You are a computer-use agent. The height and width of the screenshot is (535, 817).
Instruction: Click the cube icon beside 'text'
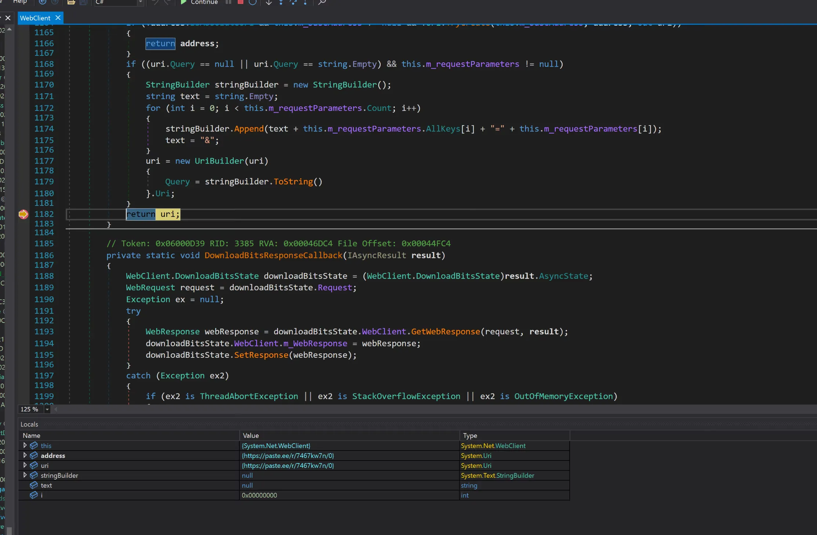[x=34, y=485]
